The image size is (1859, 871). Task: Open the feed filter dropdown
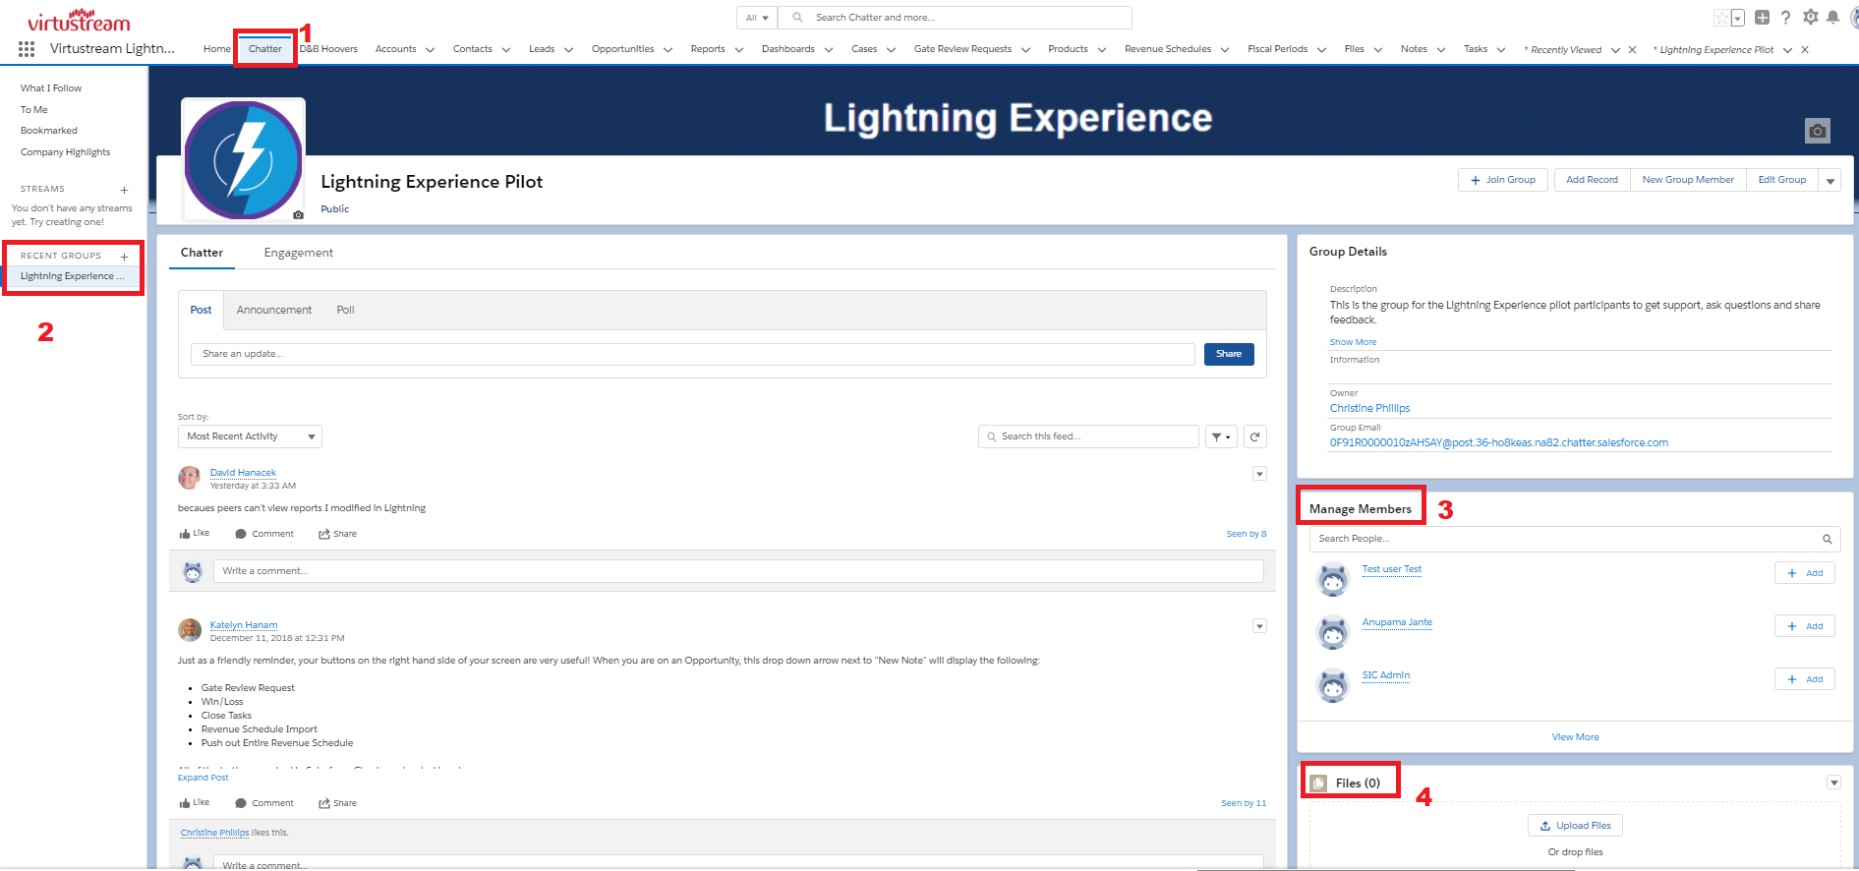tap(1220, 436)
